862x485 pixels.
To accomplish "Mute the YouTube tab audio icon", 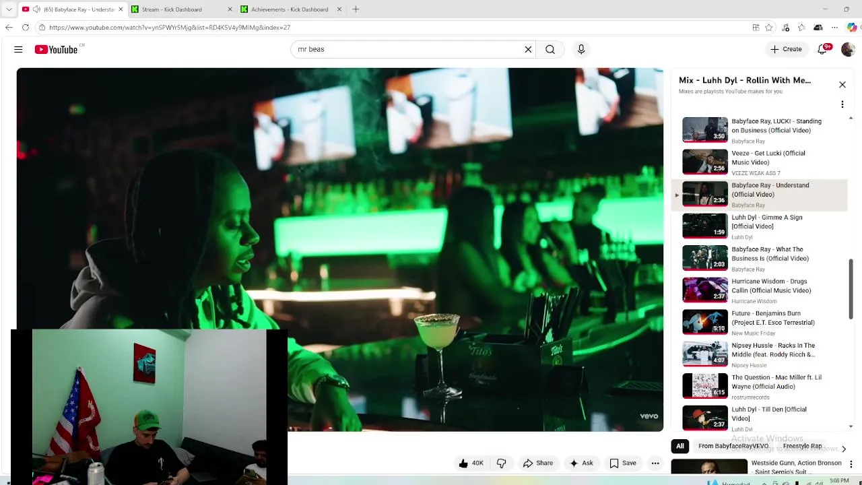I will click(36, 9).
